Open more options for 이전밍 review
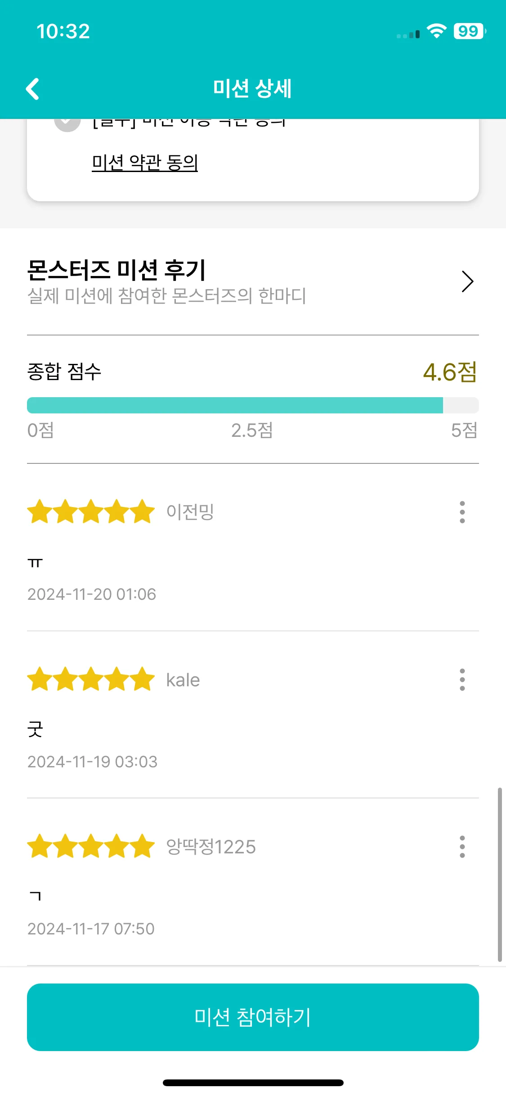This screenshot has height=1097, width=506. (x=462, y=512)
